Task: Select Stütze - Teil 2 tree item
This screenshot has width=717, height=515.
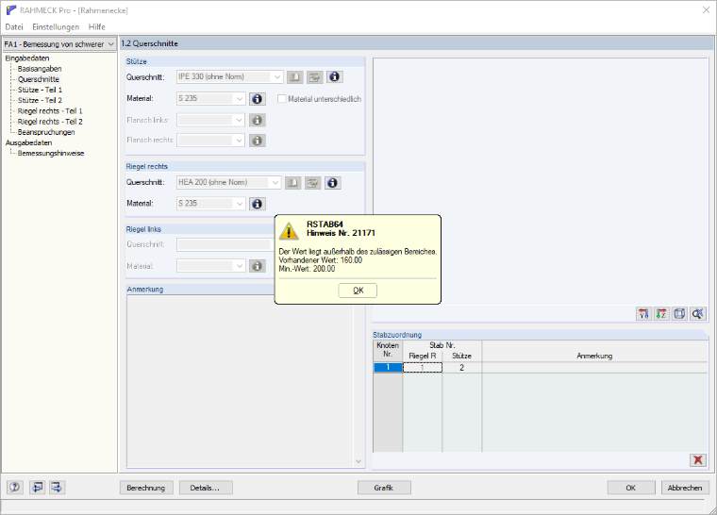Action: coord(40,100)
